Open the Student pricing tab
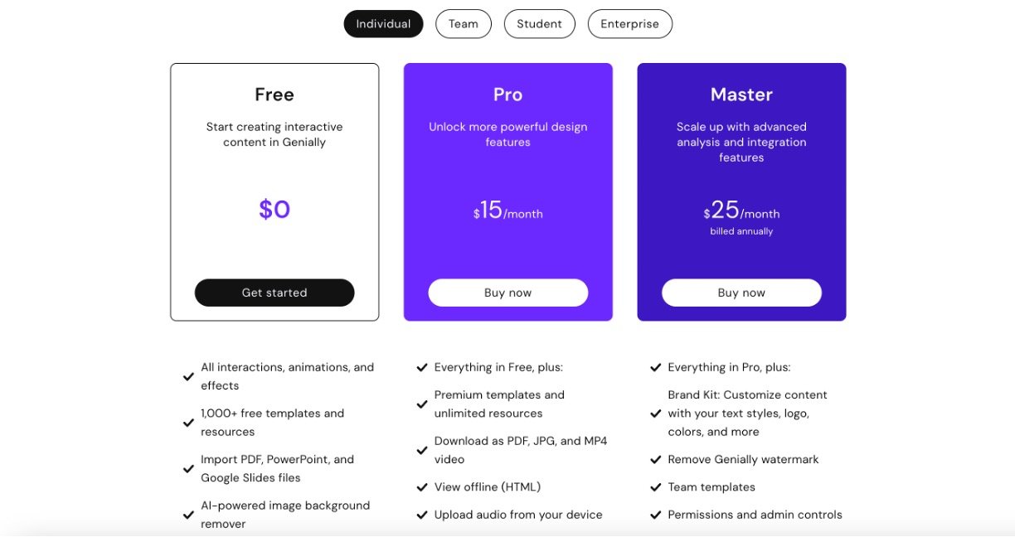 coord(539,24)
